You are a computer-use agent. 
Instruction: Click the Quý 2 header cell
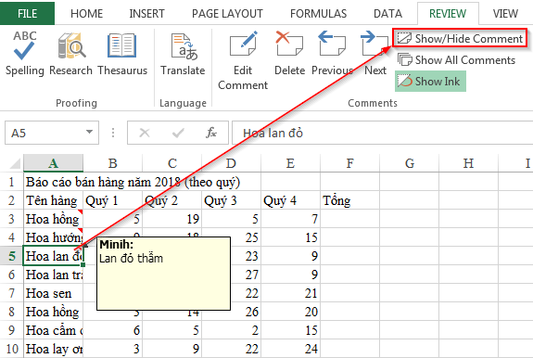pos(172,200)
